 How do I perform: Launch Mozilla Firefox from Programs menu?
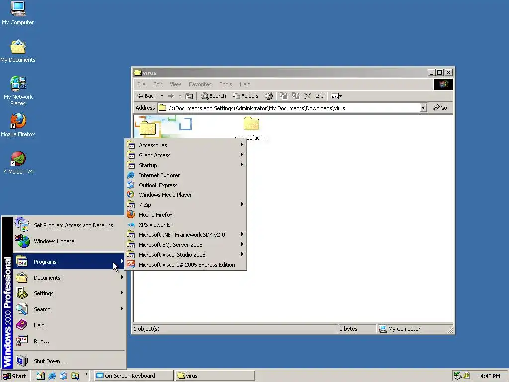pos(186,215)
